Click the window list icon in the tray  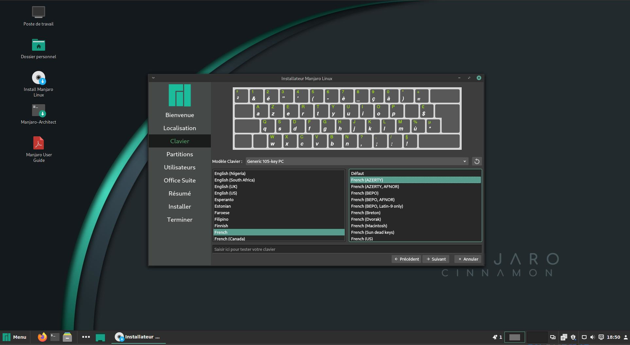[553, 337]
